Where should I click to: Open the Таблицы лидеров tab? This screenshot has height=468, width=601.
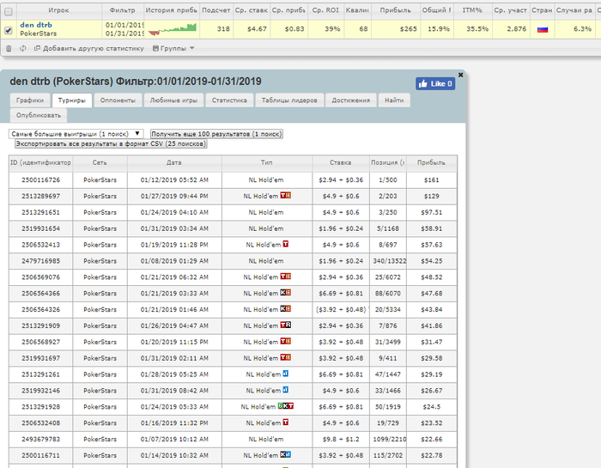click(x=289, y=100)
